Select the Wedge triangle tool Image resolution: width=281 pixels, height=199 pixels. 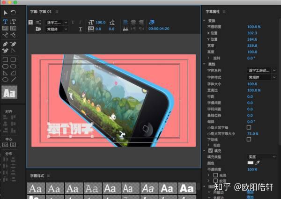pos(5,73)
